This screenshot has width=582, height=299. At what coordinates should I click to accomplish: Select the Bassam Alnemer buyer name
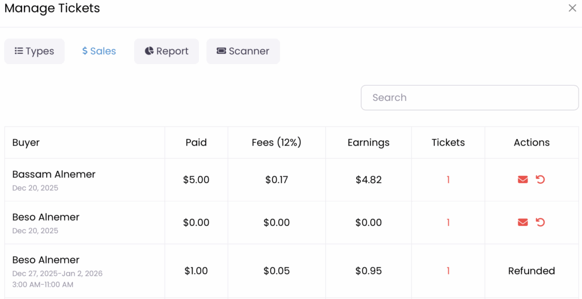click(x=54, y=174)
